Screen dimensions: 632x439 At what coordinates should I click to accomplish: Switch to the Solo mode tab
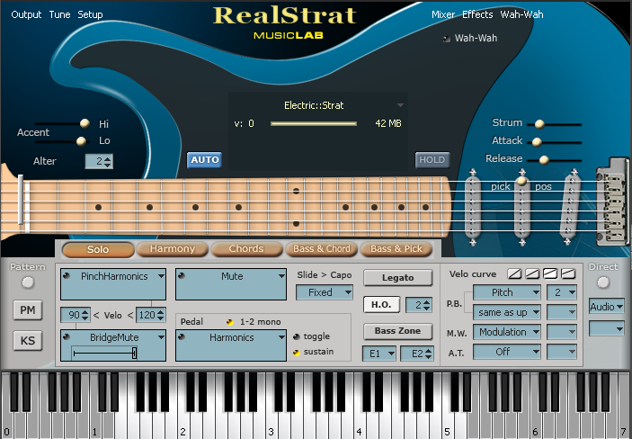click(98, 249)
